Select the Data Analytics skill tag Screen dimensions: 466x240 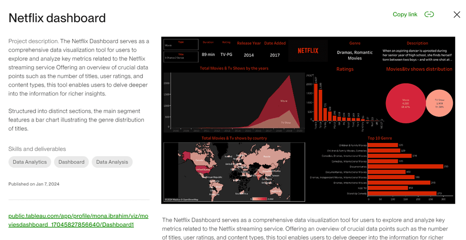(30, 162)
